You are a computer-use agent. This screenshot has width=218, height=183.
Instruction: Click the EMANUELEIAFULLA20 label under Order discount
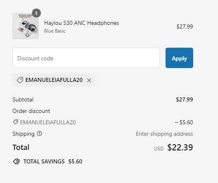pyautogui.click(x=48, y=122)
